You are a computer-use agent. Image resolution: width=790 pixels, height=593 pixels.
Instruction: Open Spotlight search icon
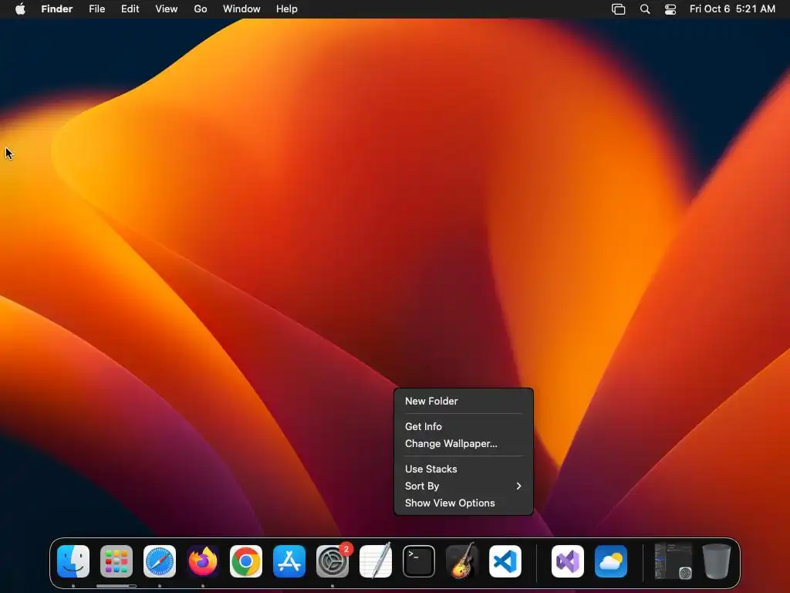click(645, 9)
